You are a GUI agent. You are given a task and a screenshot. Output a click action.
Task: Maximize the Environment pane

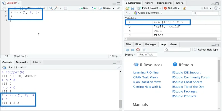pyautogui.click(x=217, y=4)
